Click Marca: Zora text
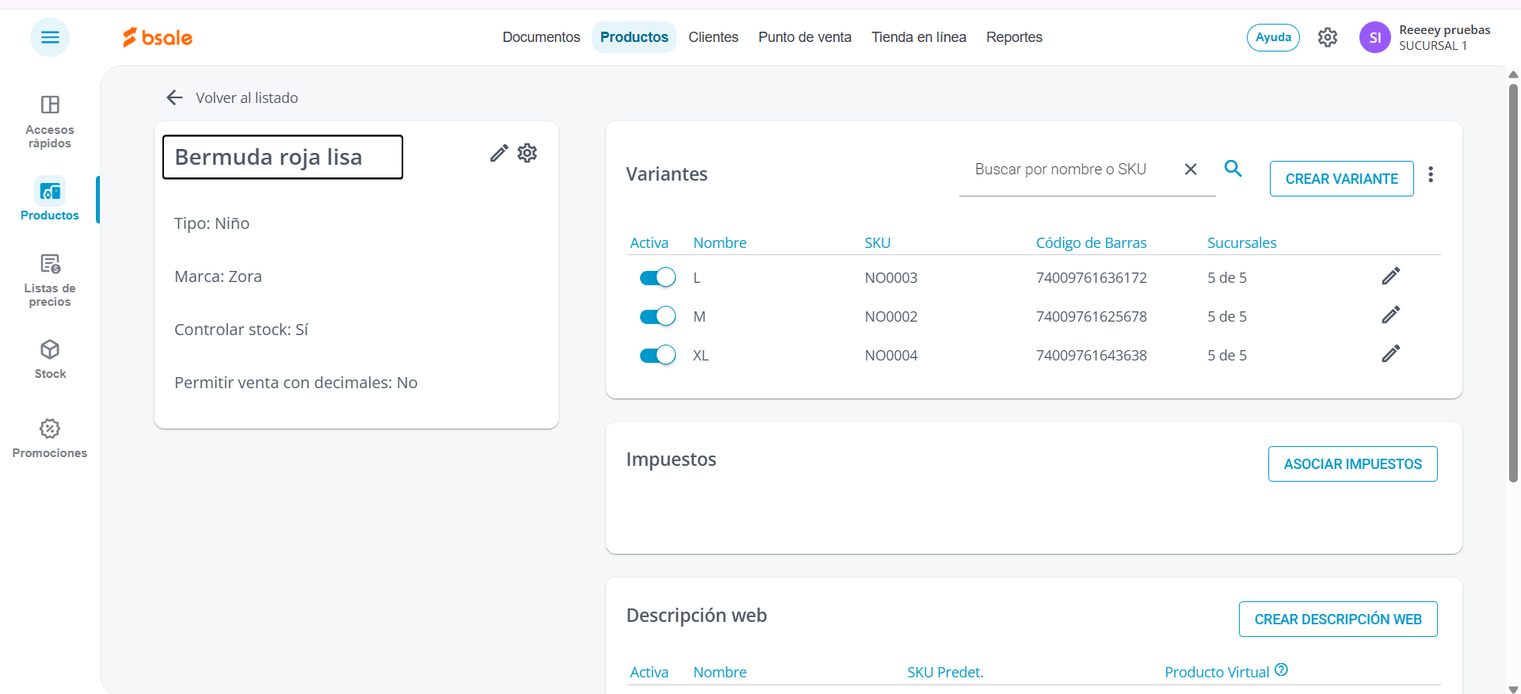The height and width of the screenshot is (694, 1521). [x=218, y=276]
